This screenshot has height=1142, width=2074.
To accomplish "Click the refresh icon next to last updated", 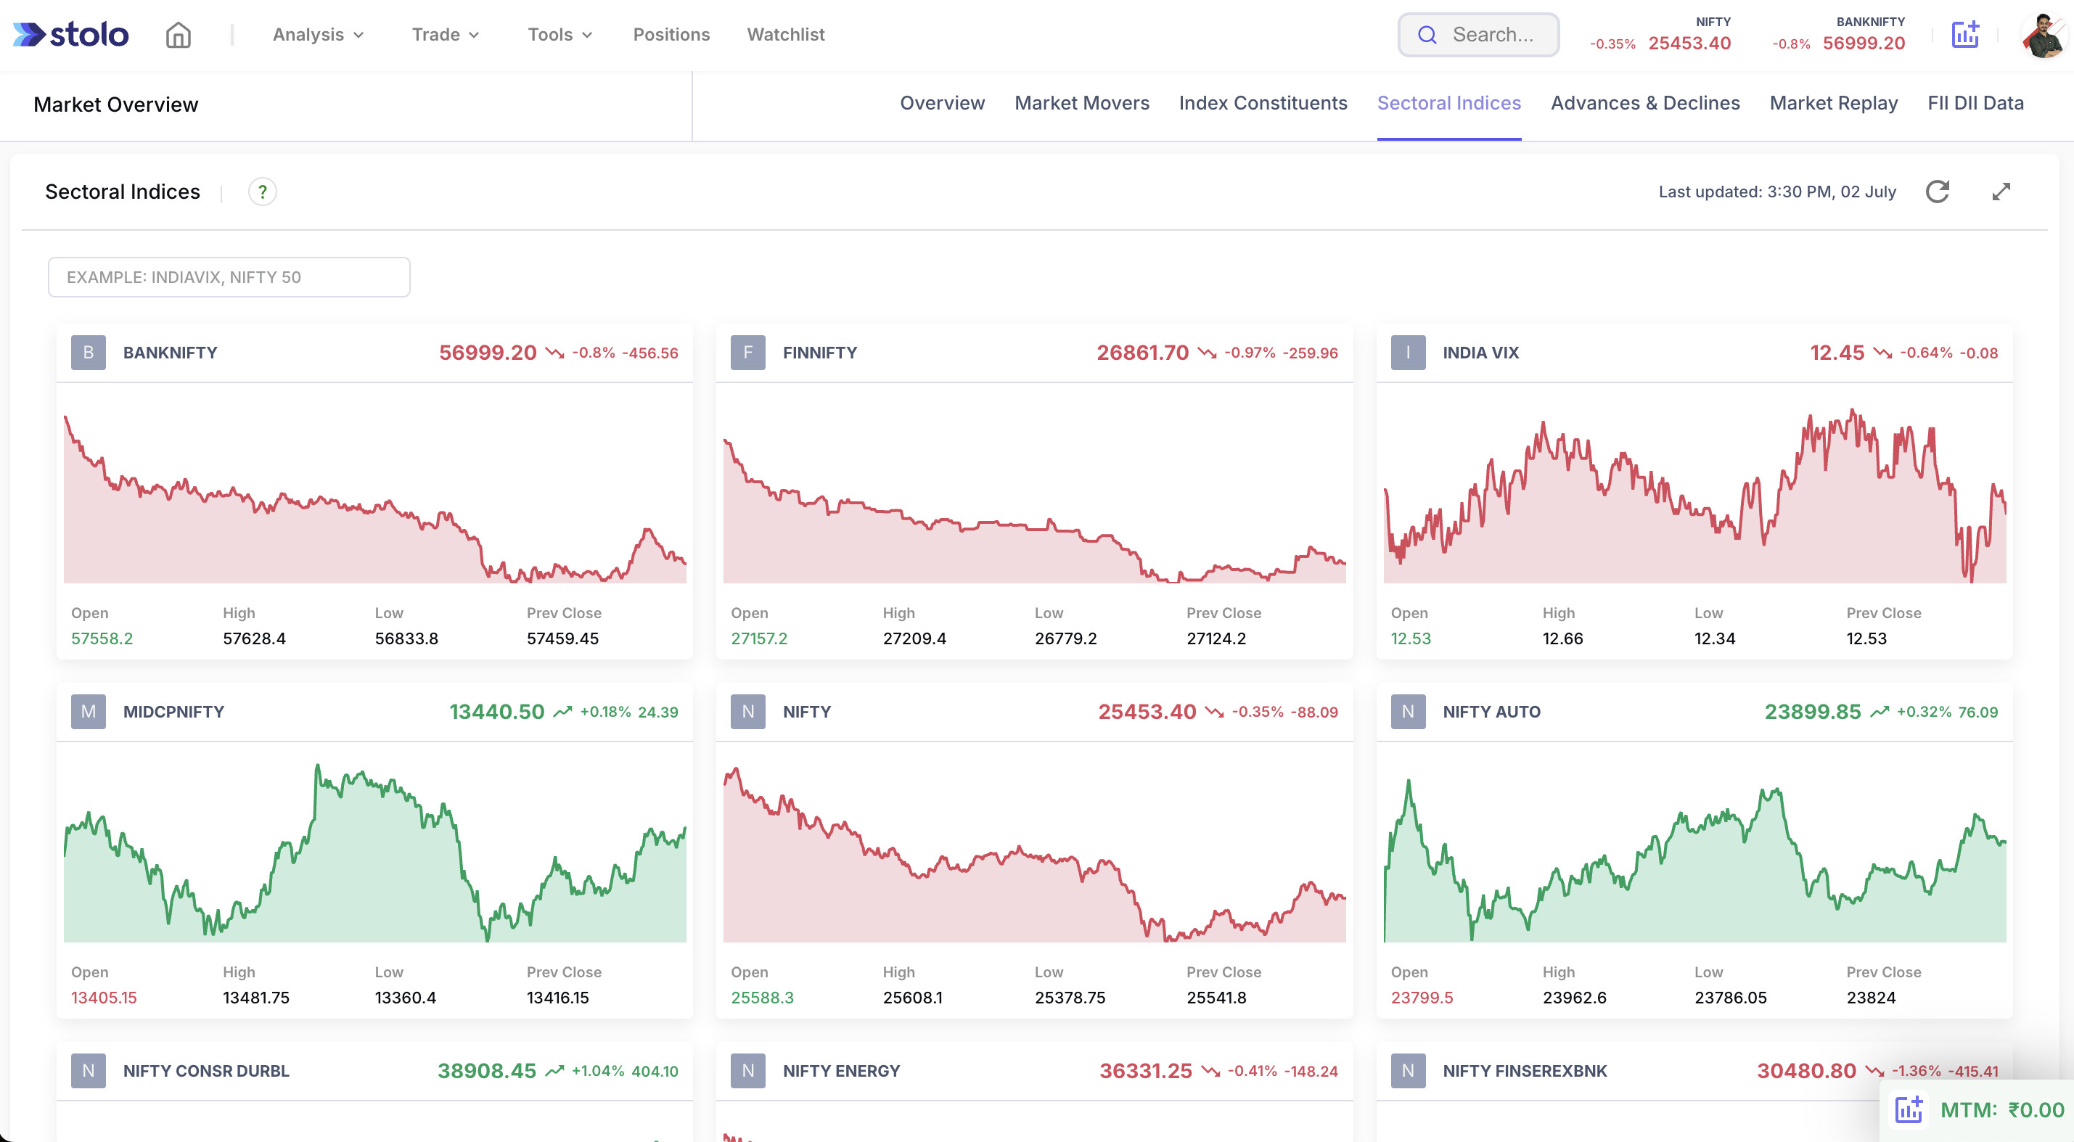I will (1937, 192).
